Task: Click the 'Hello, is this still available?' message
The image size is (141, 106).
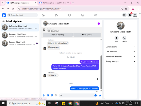Action: point(58,43)
